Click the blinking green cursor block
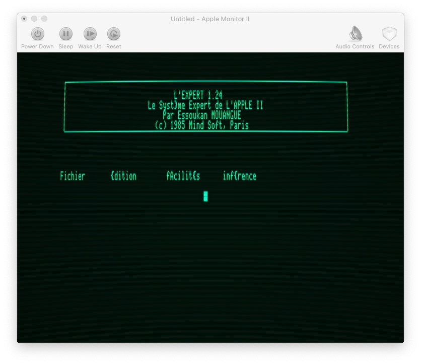 (x=205, y=196)
